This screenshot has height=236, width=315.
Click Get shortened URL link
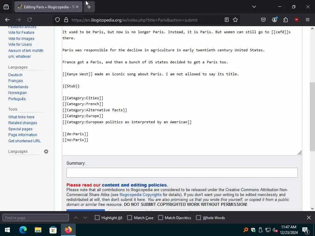25,141
